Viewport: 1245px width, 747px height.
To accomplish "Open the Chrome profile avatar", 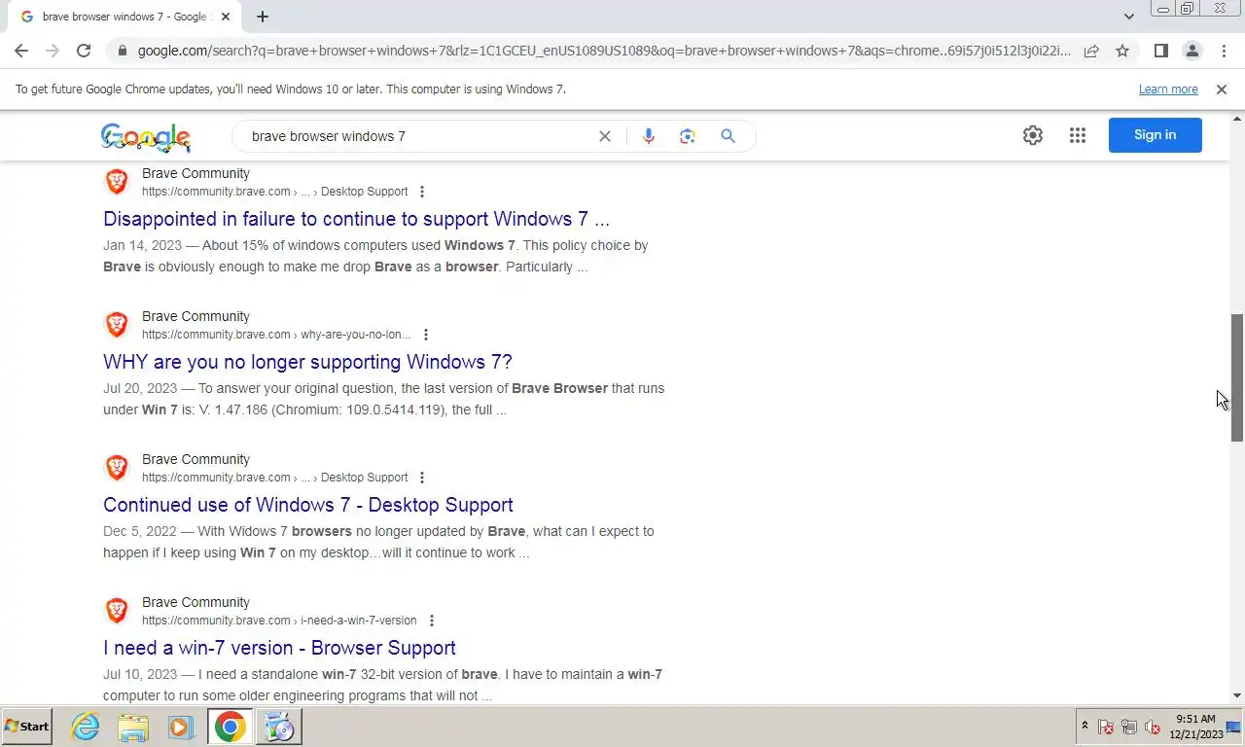I will coord(1192,51).
